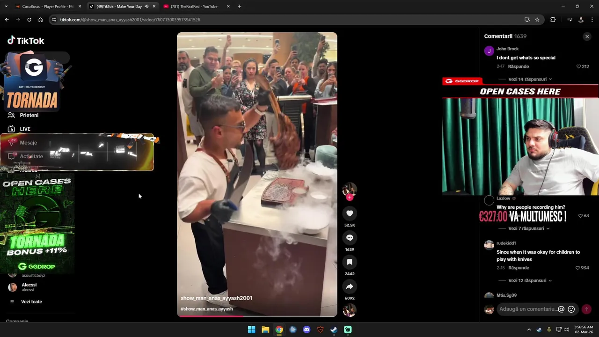Close the Comentarii comments panel
The height and width of the screenshot is (337, 599).
(587, 36)
